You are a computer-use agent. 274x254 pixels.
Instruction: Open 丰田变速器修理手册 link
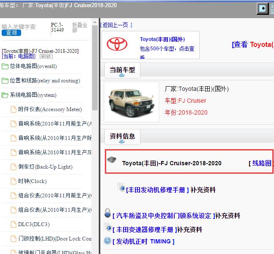click(x=145, y=229)
